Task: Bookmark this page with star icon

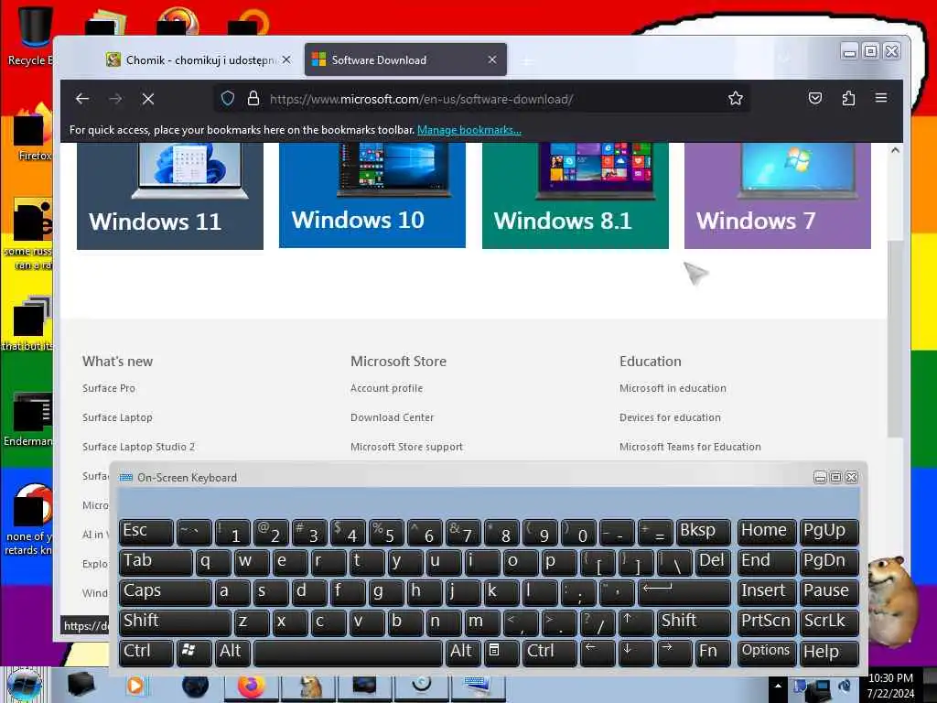Action: coord(736,99)
